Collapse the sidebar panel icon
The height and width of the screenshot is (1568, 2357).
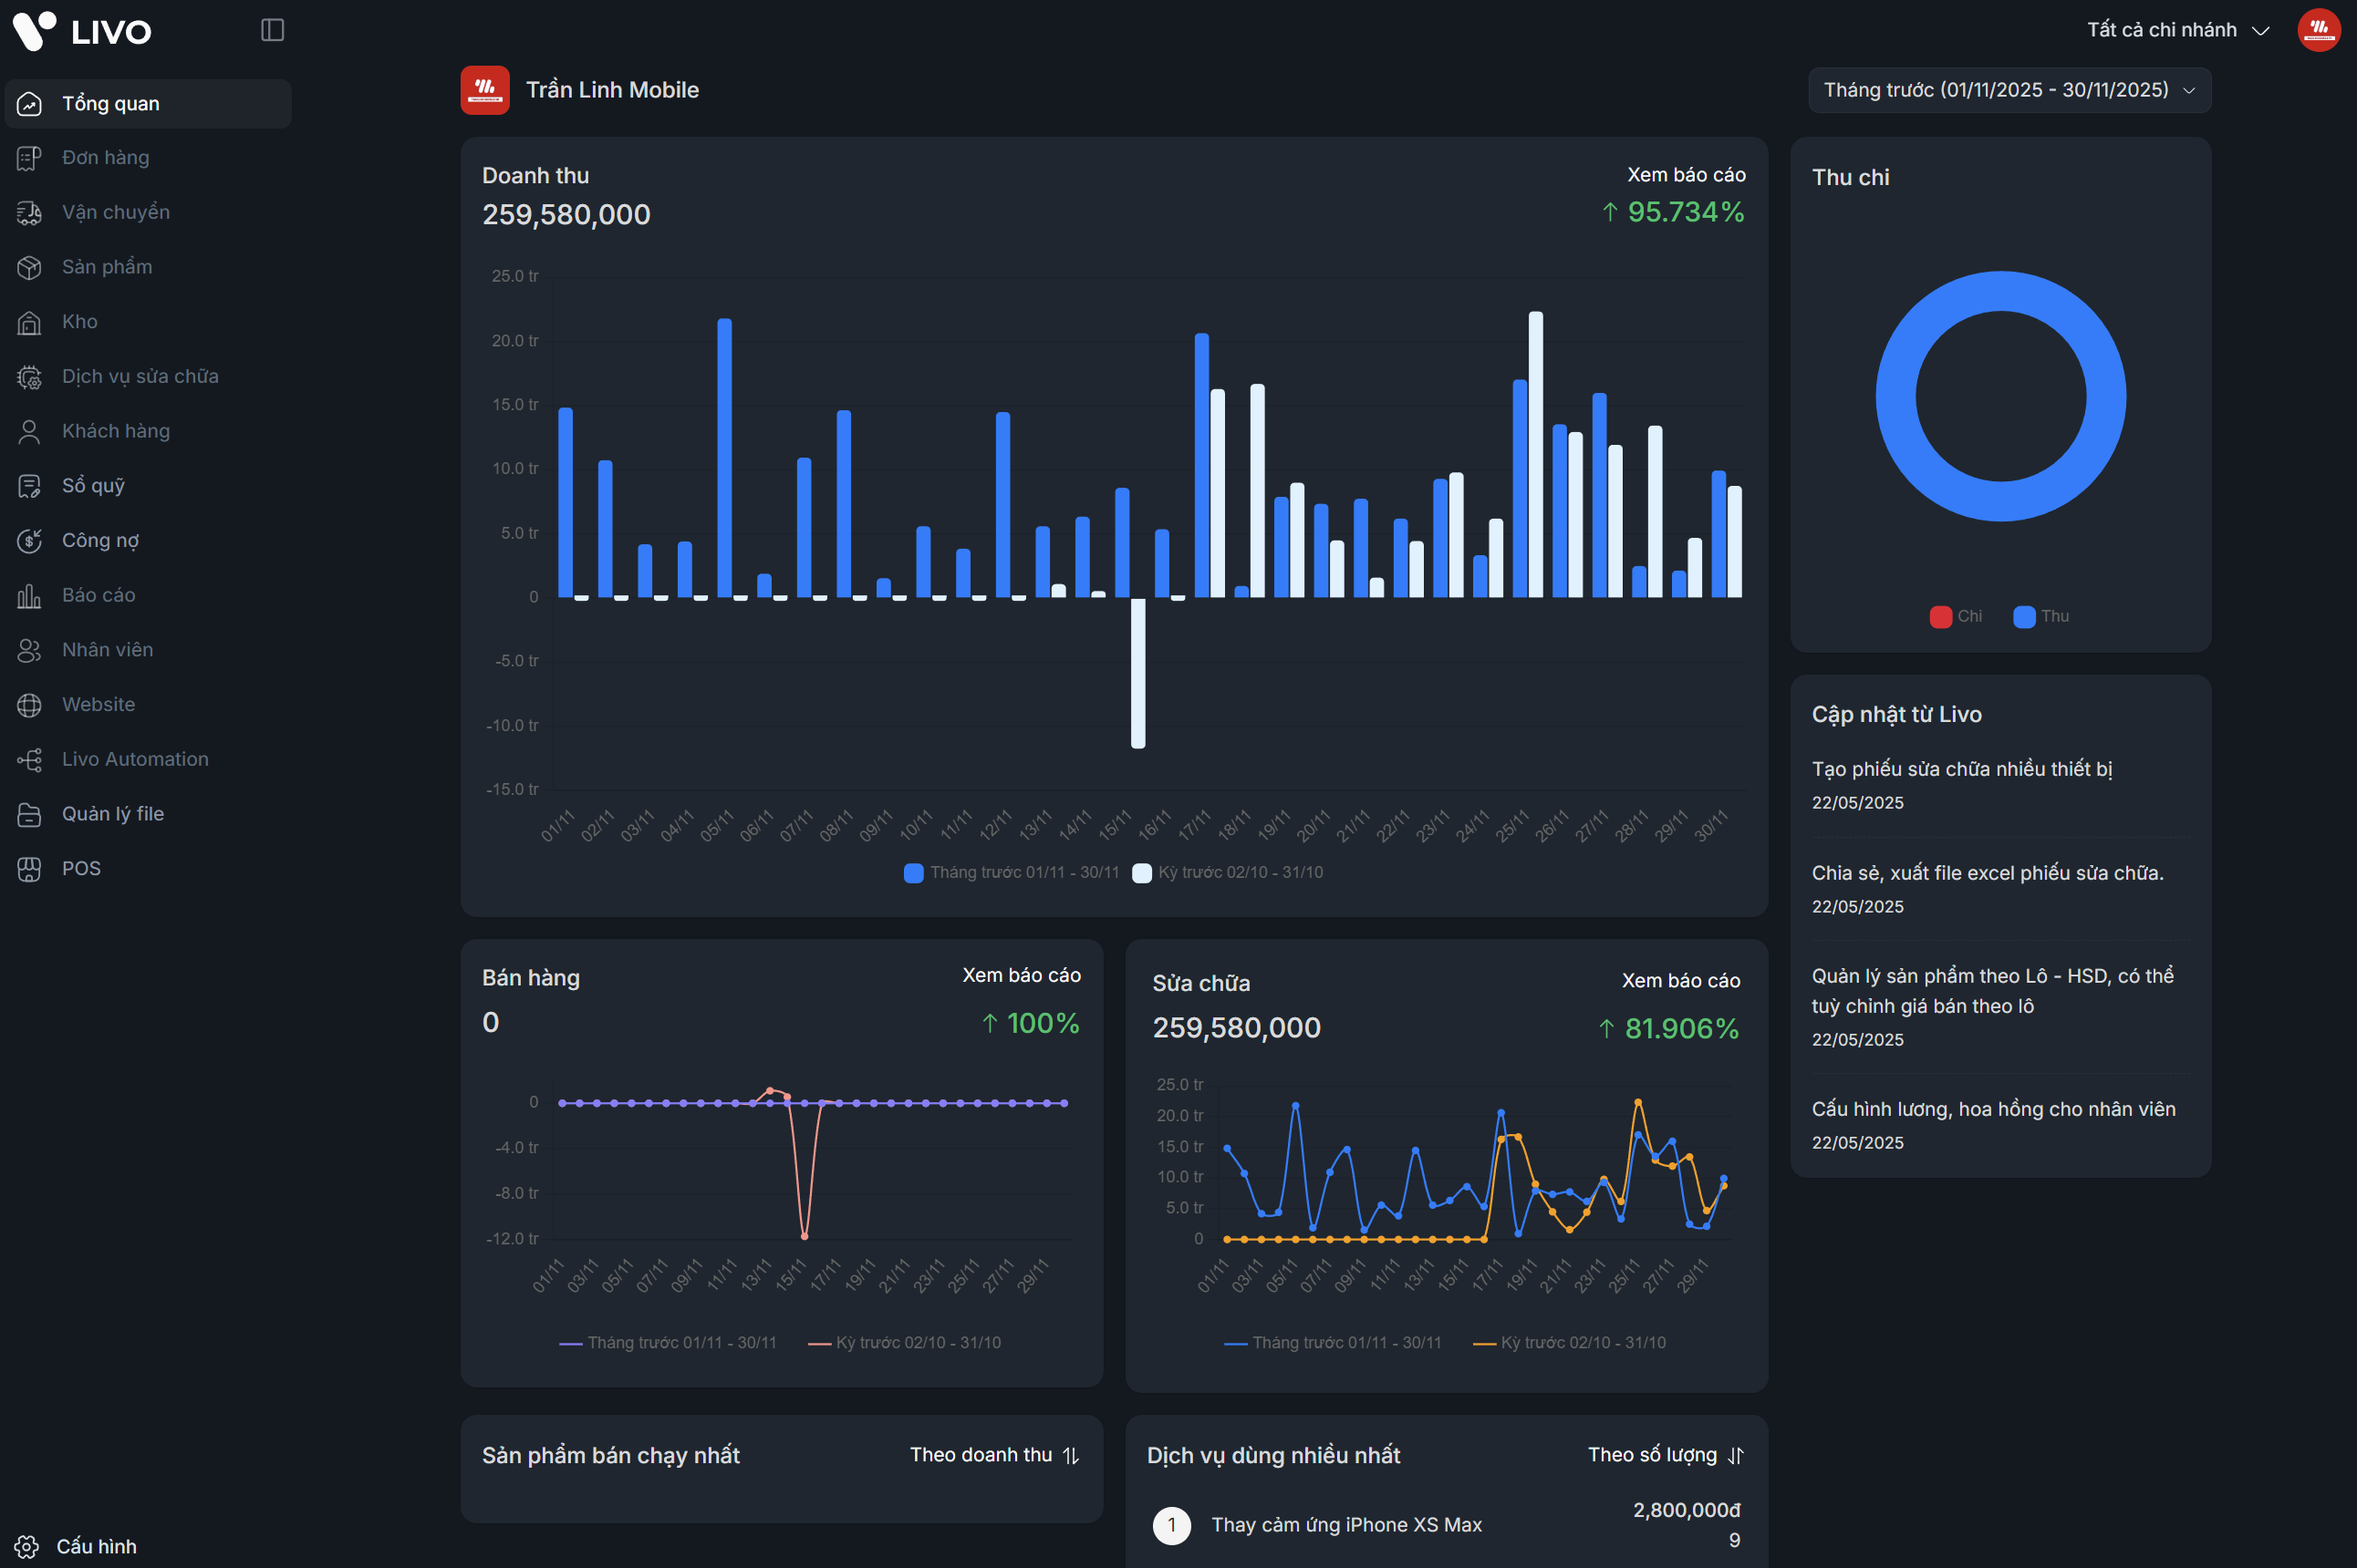(x=272, y=30)
